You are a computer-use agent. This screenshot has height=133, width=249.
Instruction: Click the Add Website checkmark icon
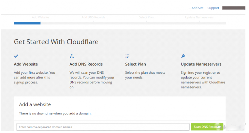tap(16, 56)
